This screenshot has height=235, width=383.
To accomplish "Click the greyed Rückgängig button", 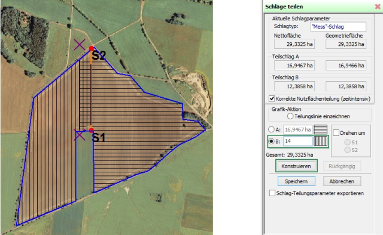I will (x=342, y=166).
